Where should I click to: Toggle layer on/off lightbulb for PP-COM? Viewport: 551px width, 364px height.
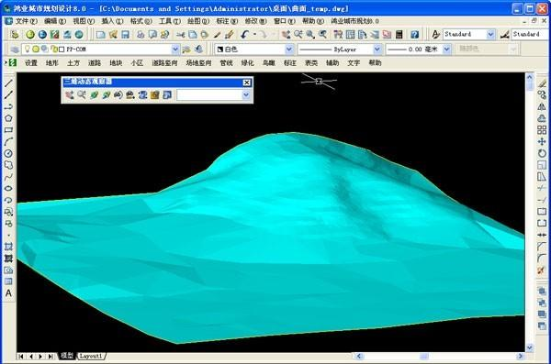27,50
